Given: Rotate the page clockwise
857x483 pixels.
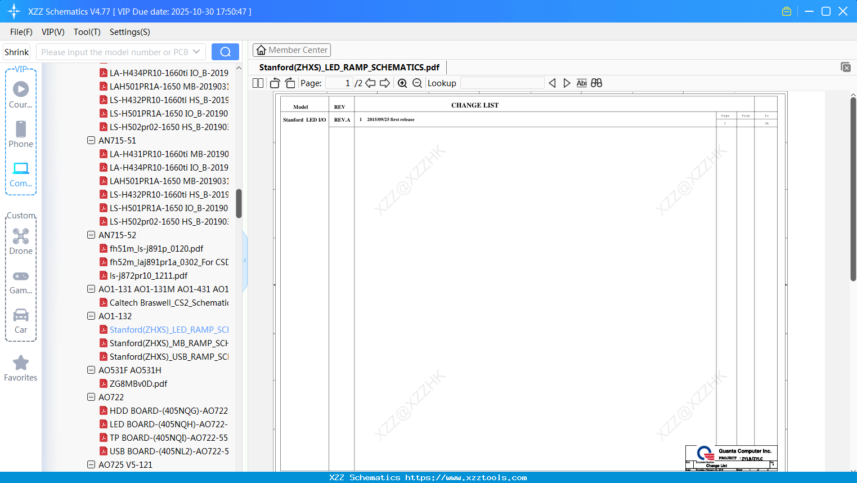Looking at the screenshot, I should click(290, 83).
